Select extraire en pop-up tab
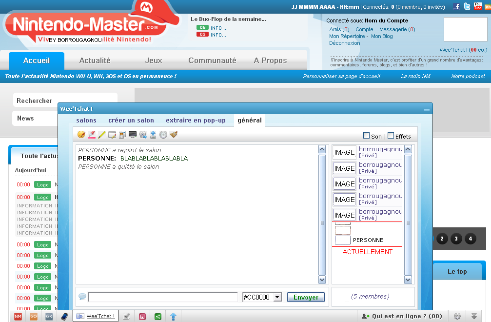This screenshot has height=322, width=491. (x=196, y=121)
